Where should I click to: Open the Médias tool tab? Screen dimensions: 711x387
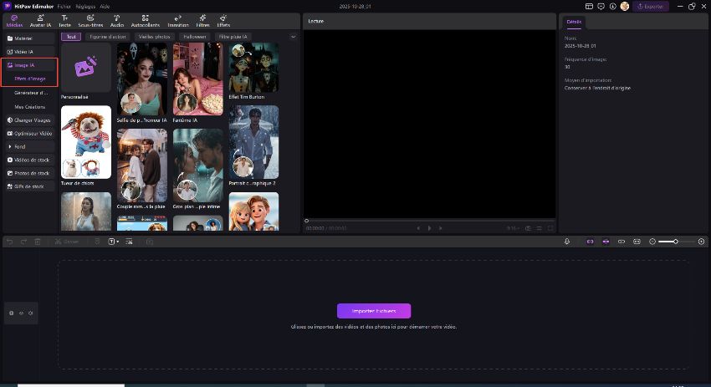tap(14, 21)
